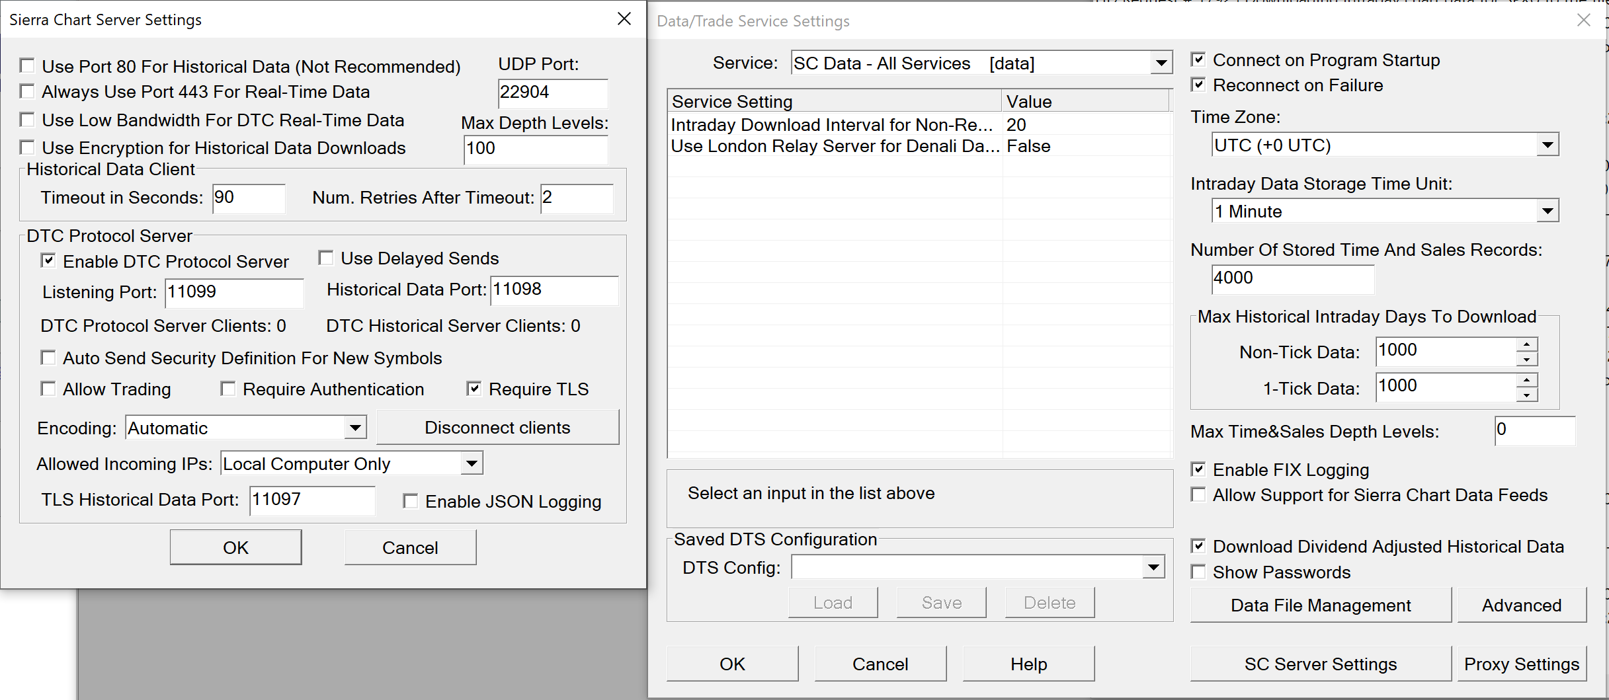
Task: Click the Listening Port input field
Action: [233, 292]
